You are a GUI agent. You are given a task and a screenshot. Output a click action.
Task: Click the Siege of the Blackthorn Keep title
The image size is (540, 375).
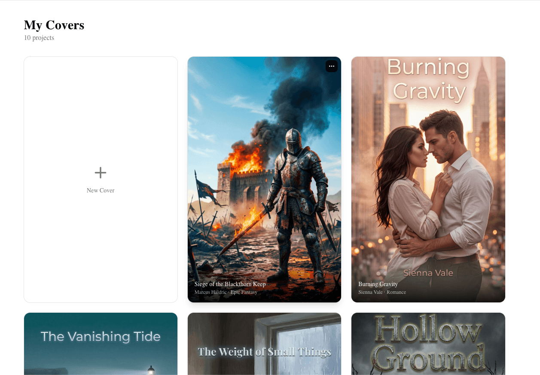pyautogui.click(x=229, y=284)
